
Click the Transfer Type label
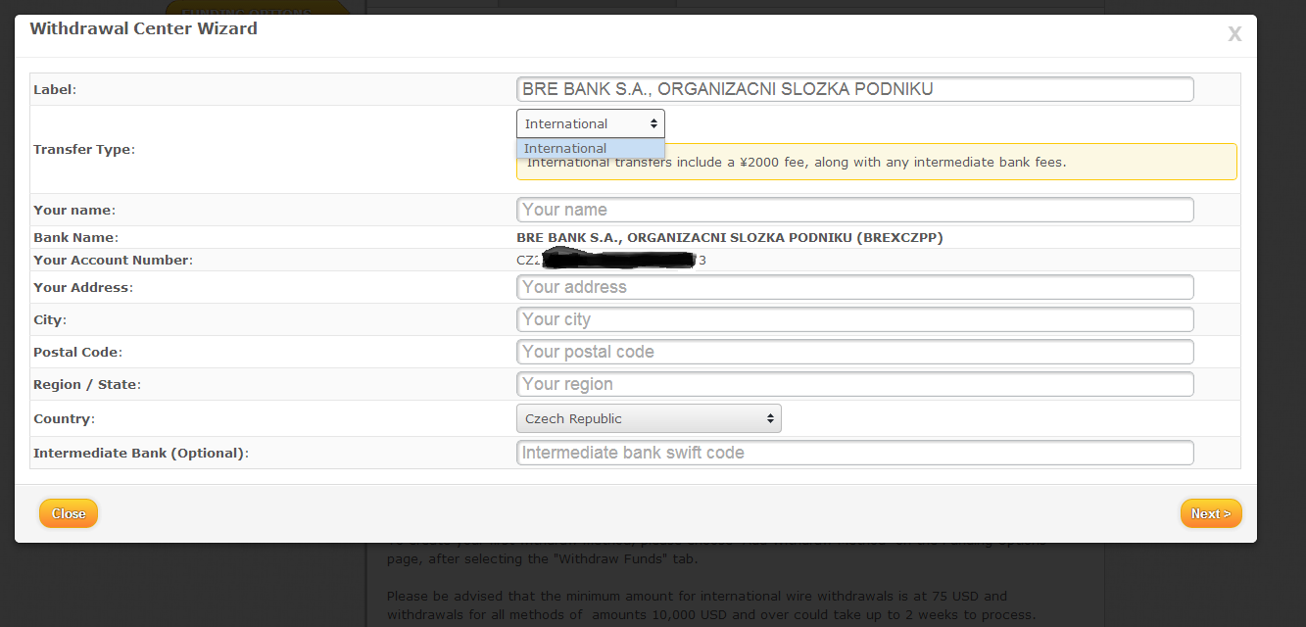tap(84, 149)
